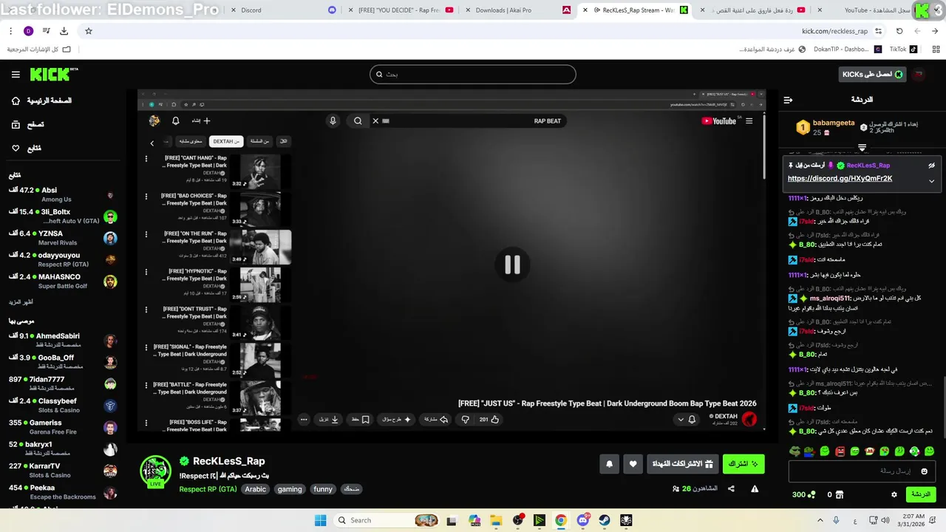Viewport: 946px width, 532px height.
Task: Open the "ON THE RUN" video thumbnail
Action: coord(260,248)
